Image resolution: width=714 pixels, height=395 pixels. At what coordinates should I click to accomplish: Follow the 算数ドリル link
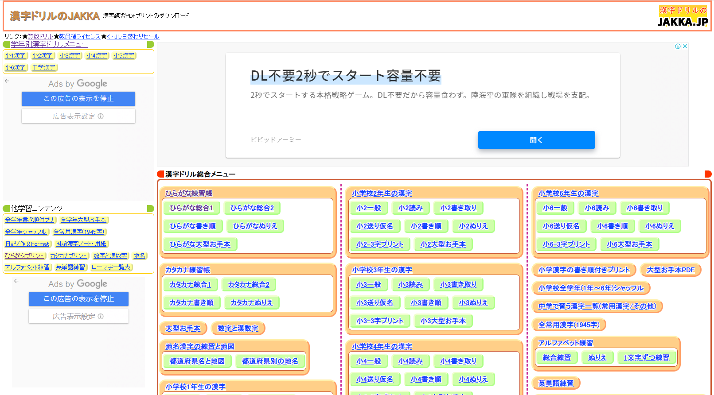point(40,37)
